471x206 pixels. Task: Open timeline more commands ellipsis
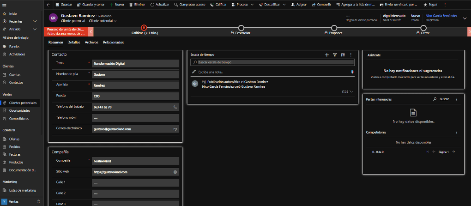350,55
